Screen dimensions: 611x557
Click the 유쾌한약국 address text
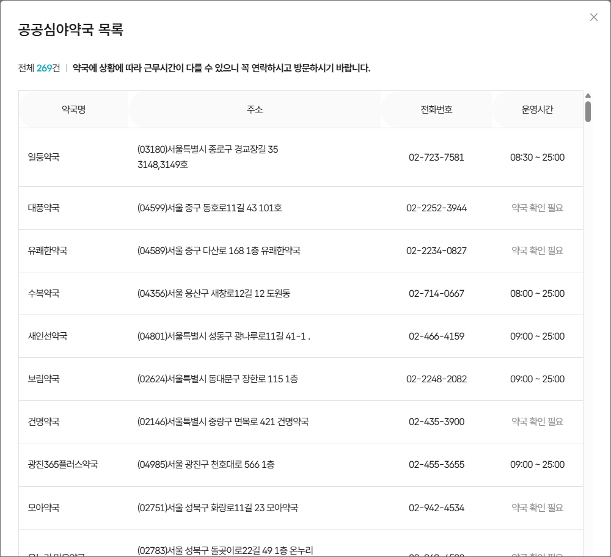click(x=219, y=251)
